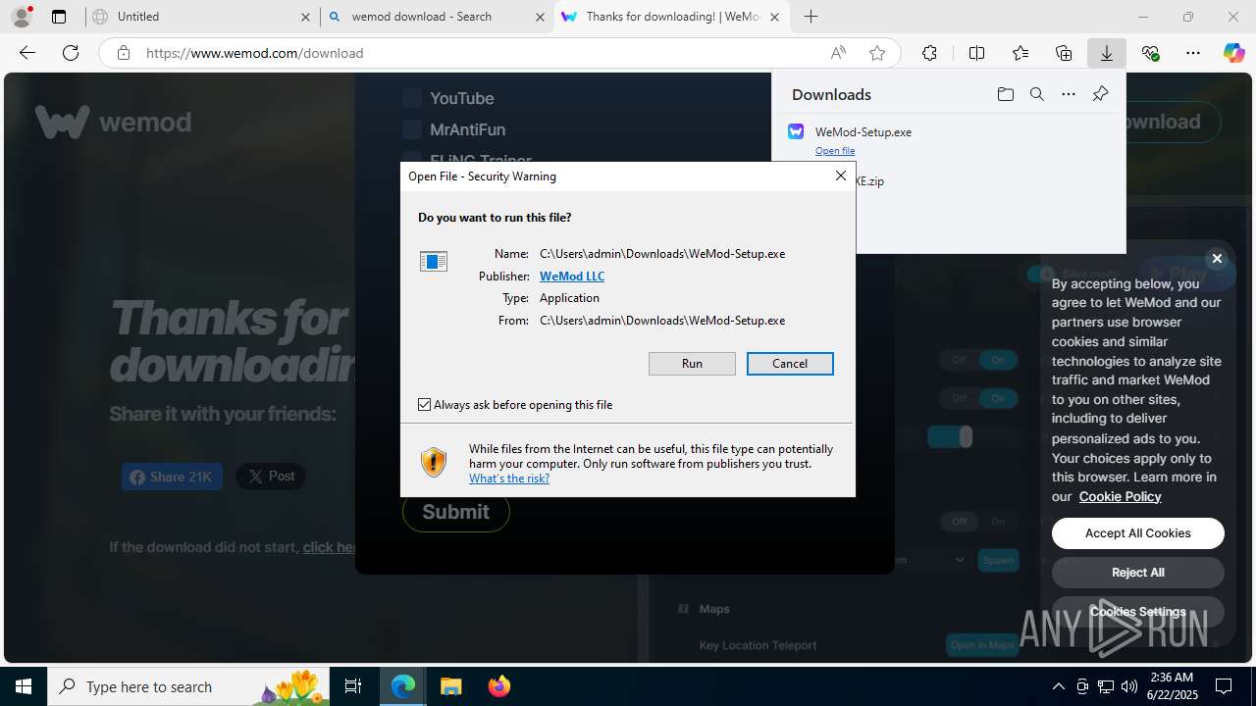
Task: Search downloads with magnifier icon
Action: tap(1037, 94)
